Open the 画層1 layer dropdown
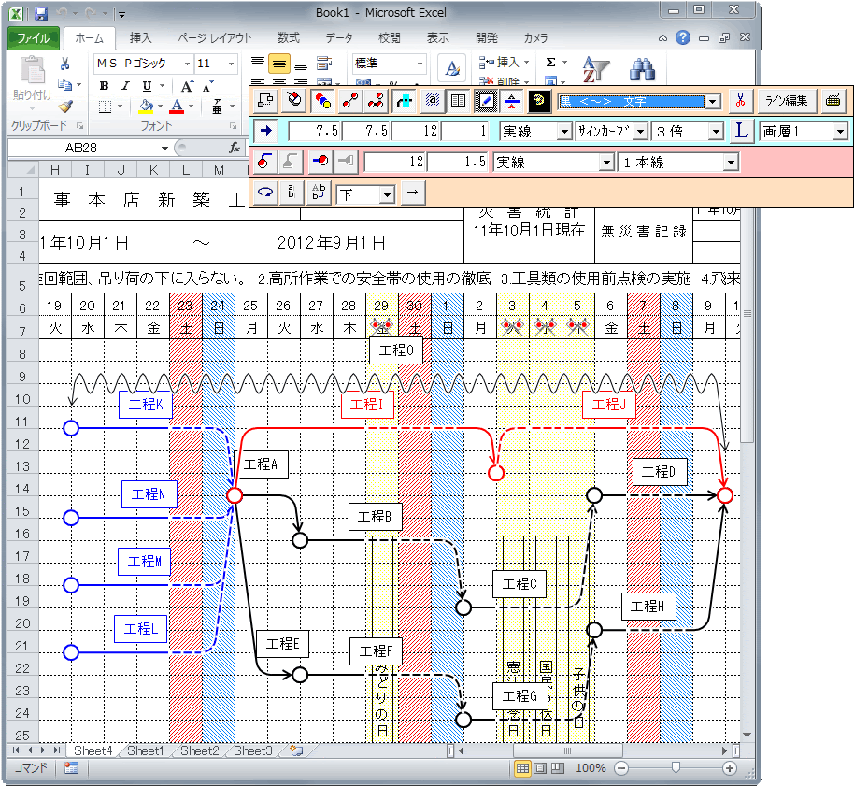Screen dimensions: 854x786 tap(840, 131)
